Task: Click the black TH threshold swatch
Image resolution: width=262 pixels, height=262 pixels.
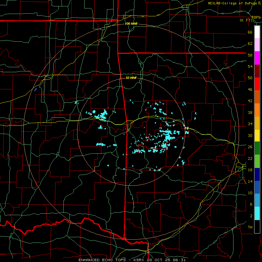Action: [257, 226]
